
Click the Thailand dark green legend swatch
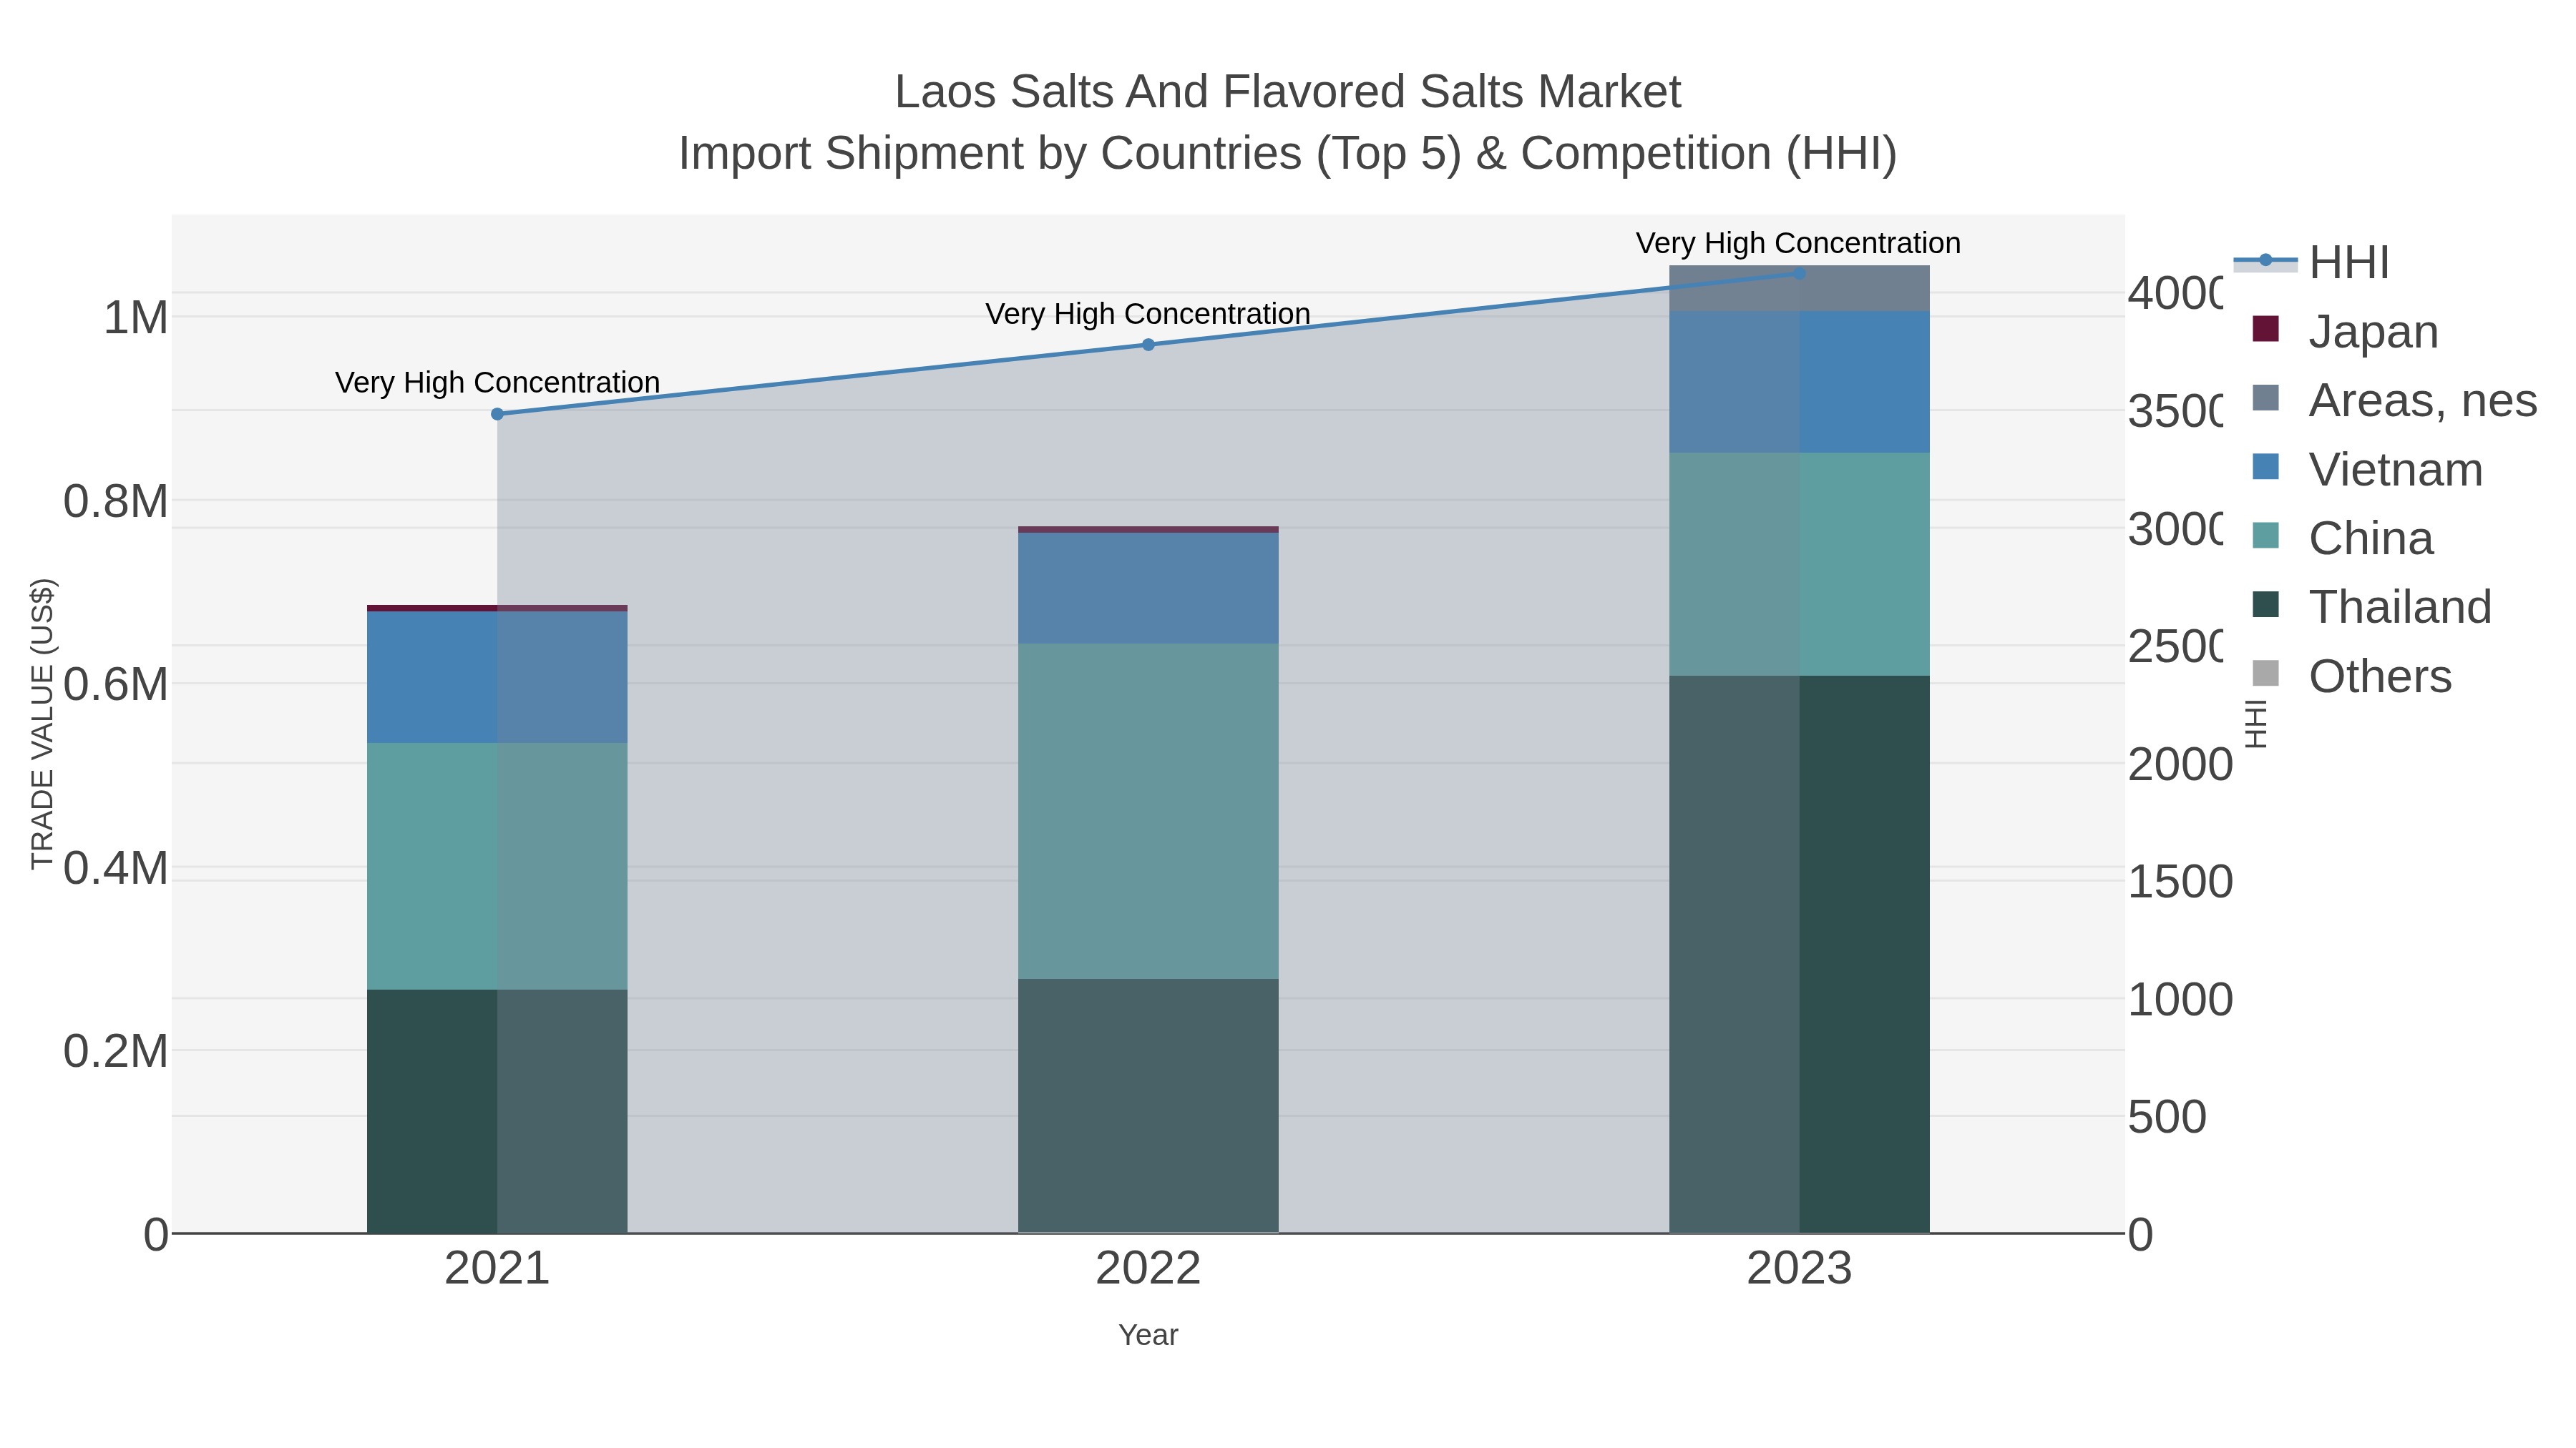2265,604
